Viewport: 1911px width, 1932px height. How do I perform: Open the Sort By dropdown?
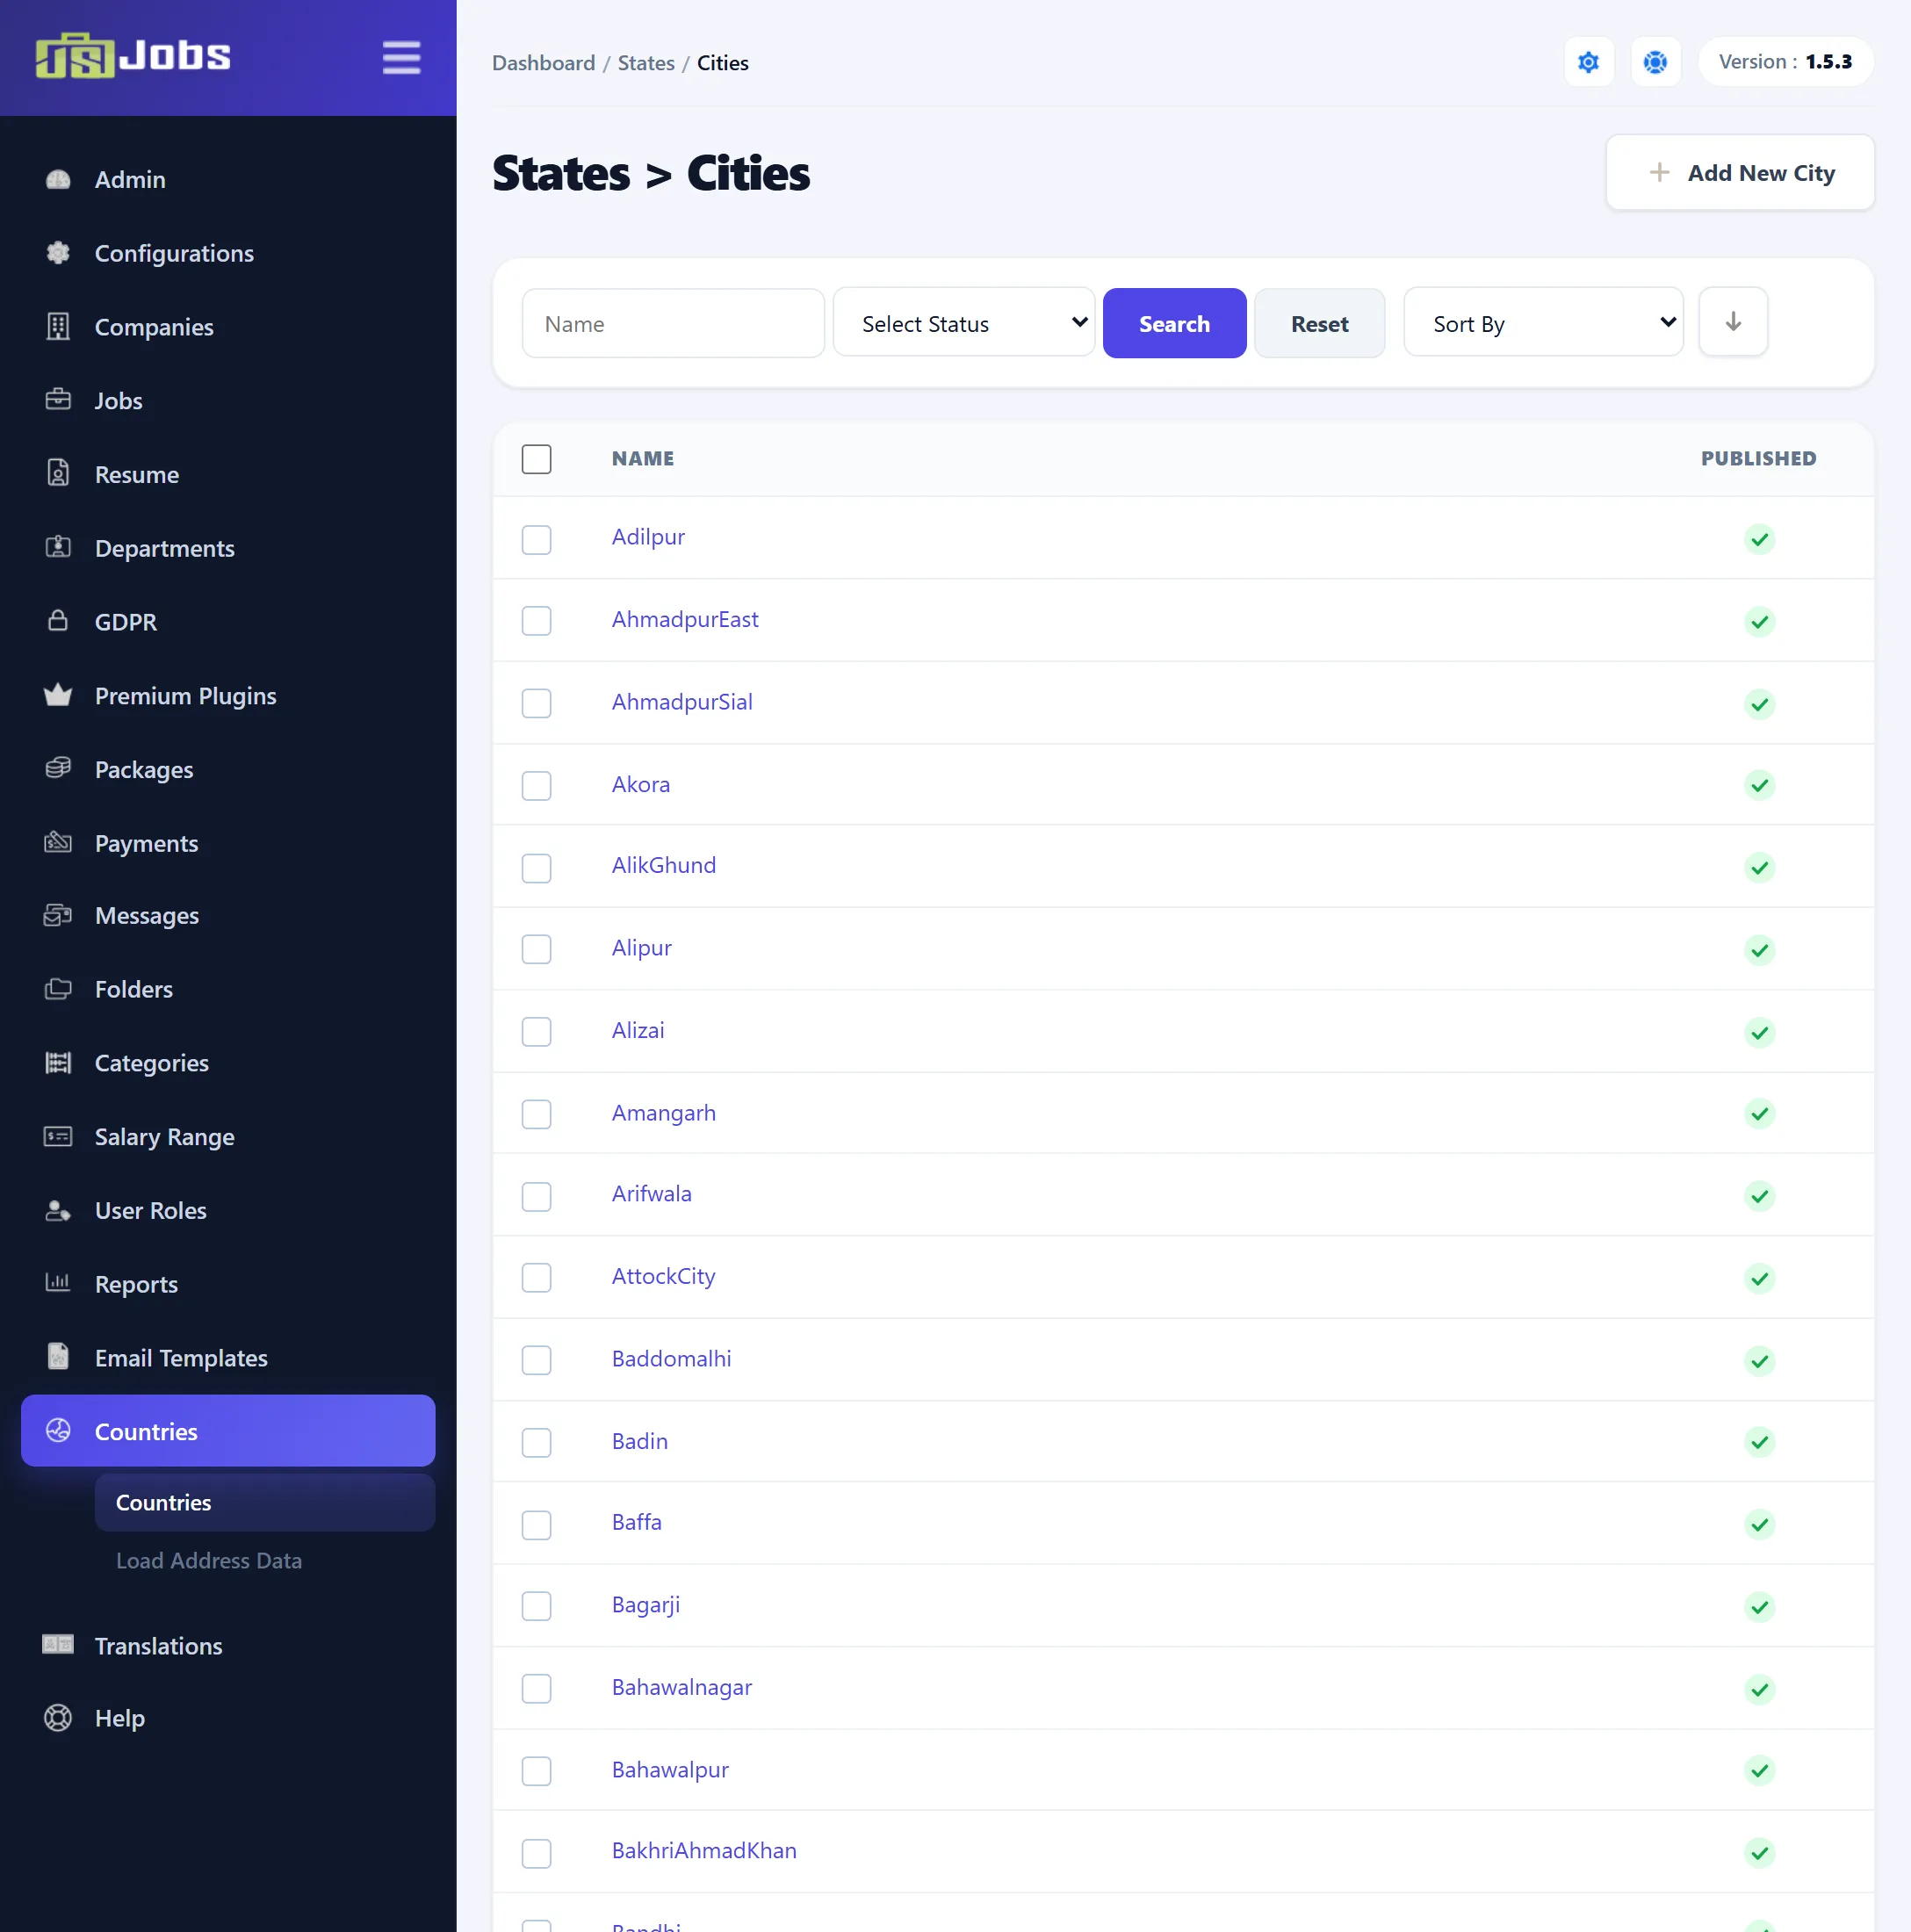coord(1543,322)
